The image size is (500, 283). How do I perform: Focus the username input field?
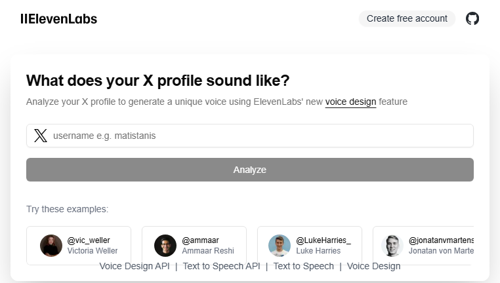click(x=250, y=136)
